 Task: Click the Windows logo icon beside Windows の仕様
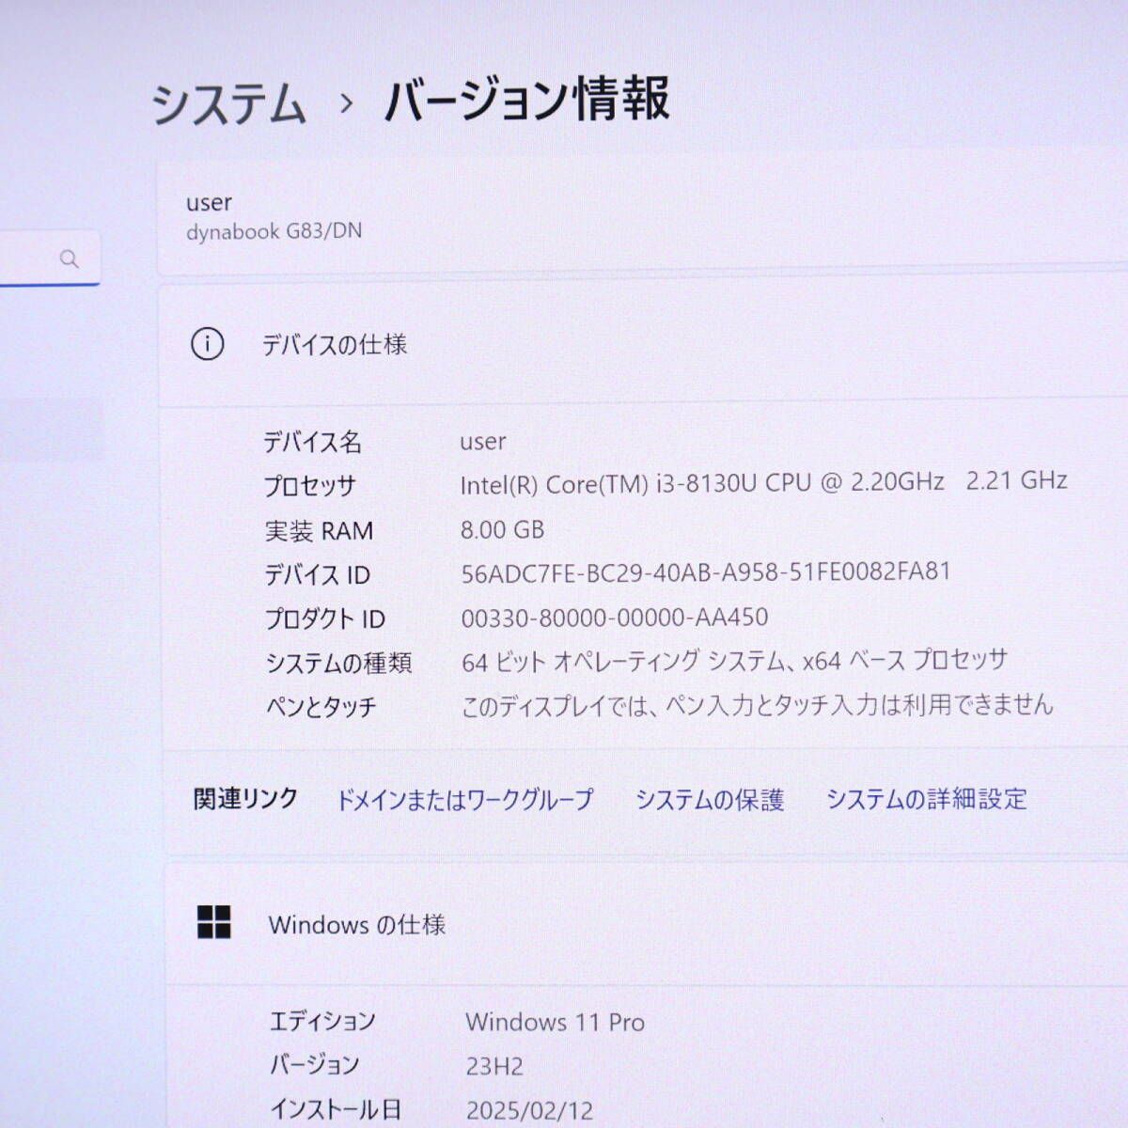(214, 922)
